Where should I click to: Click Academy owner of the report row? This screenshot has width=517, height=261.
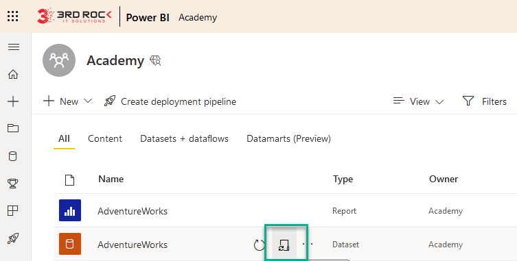[446, 211]
